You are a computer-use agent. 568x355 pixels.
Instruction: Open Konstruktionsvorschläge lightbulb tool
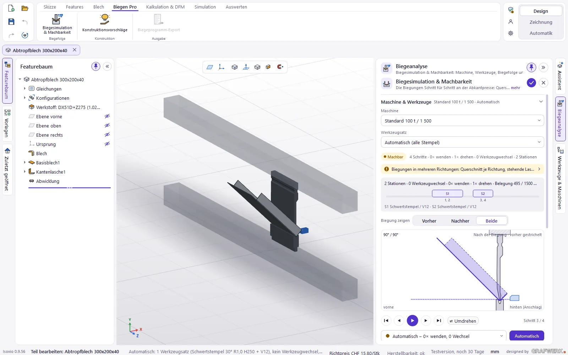pos(105,23)
